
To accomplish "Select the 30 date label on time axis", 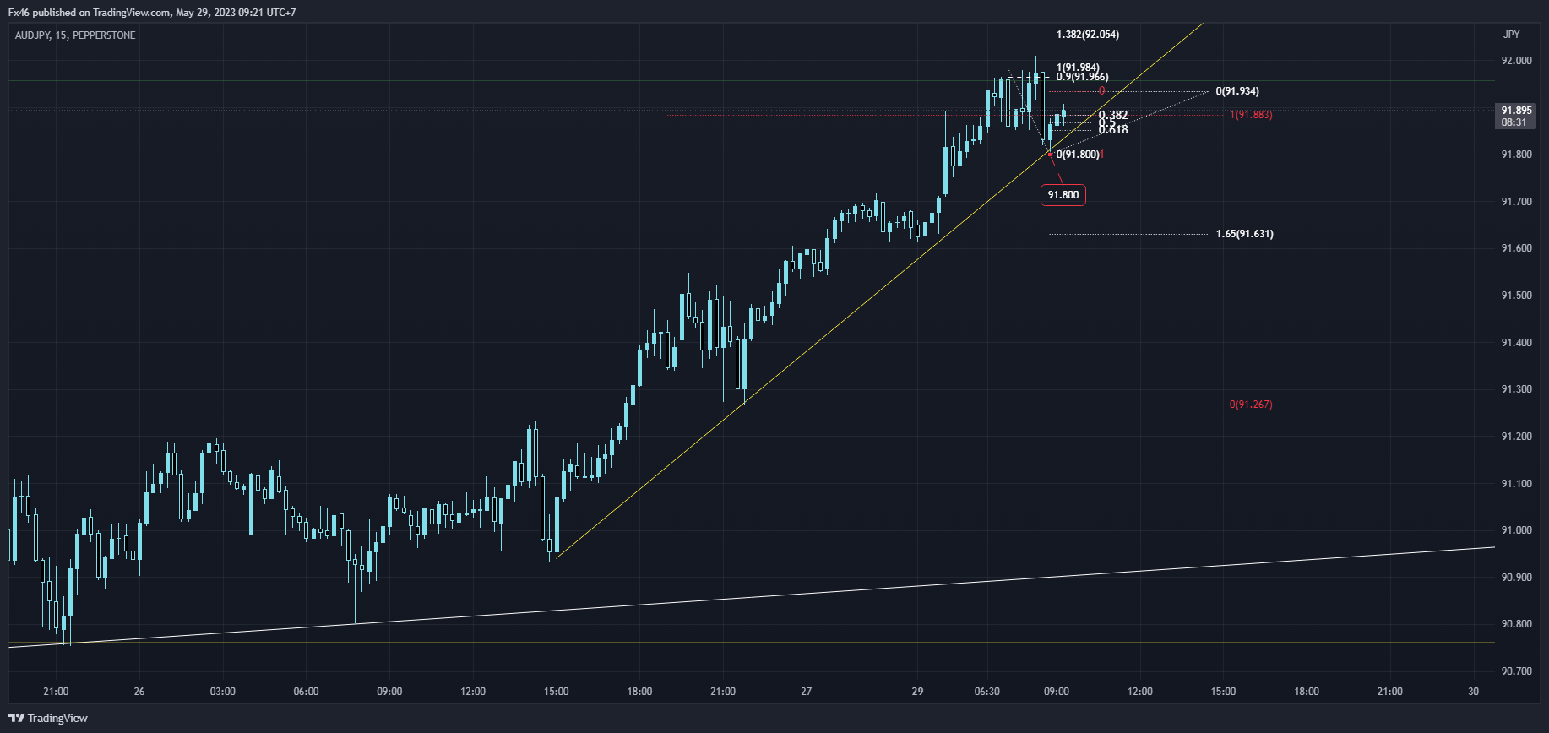I will point(1474,692).
